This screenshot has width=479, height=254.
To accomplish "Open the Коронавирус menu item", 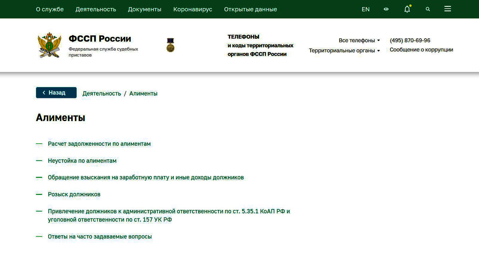I will click(x=193, y=9).
